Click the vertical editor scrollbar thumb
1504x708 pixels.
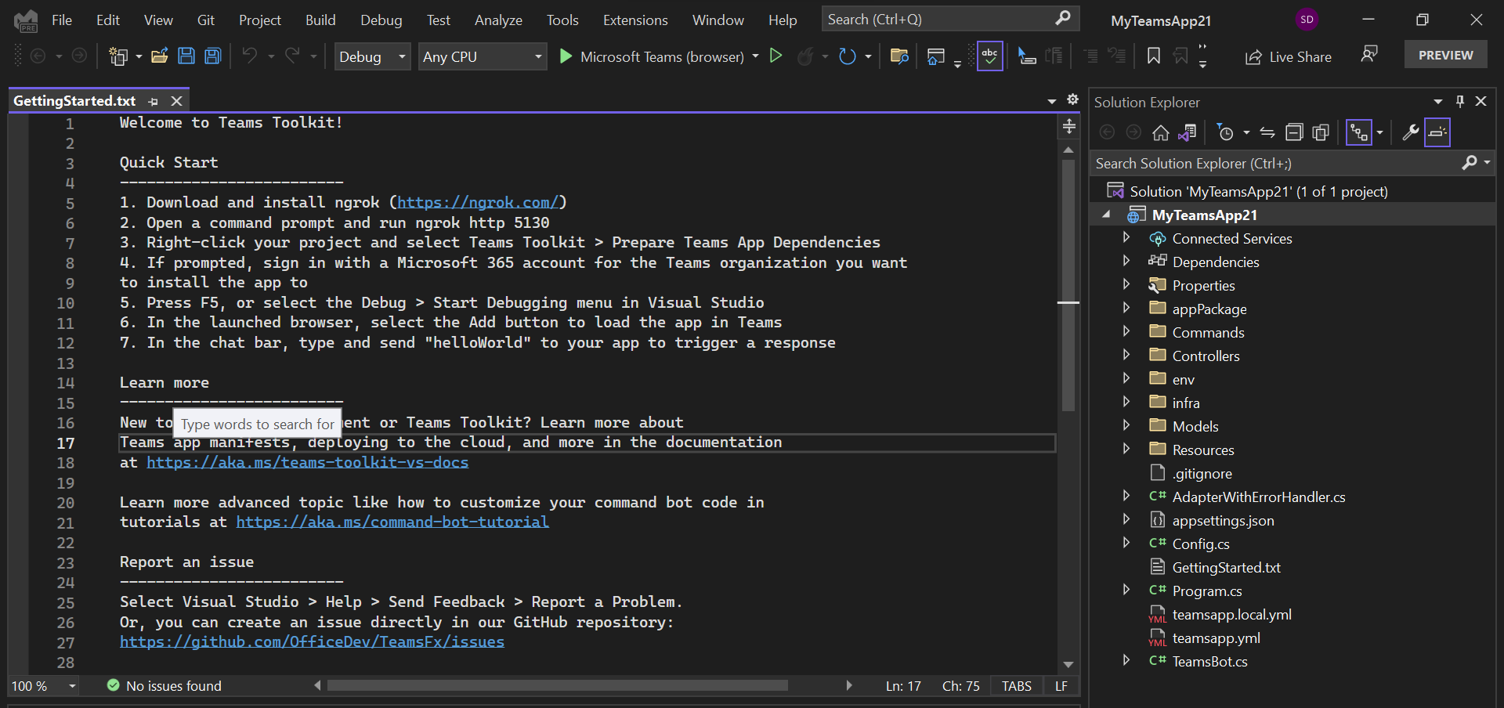tap(1068, 286)
